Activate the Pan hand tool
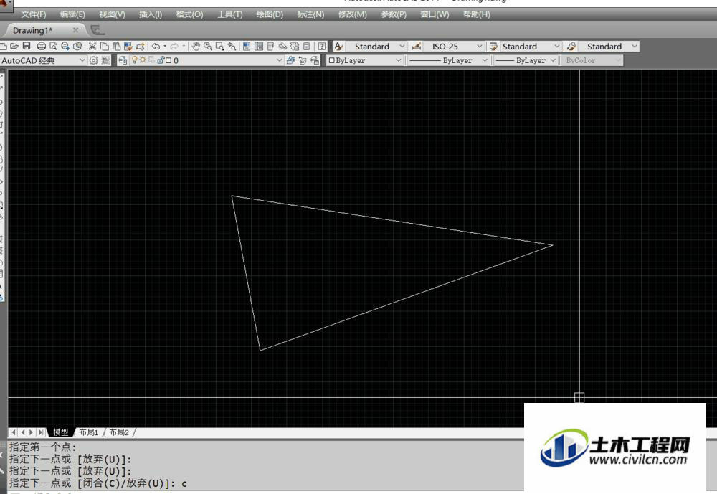 pos(196,46)
